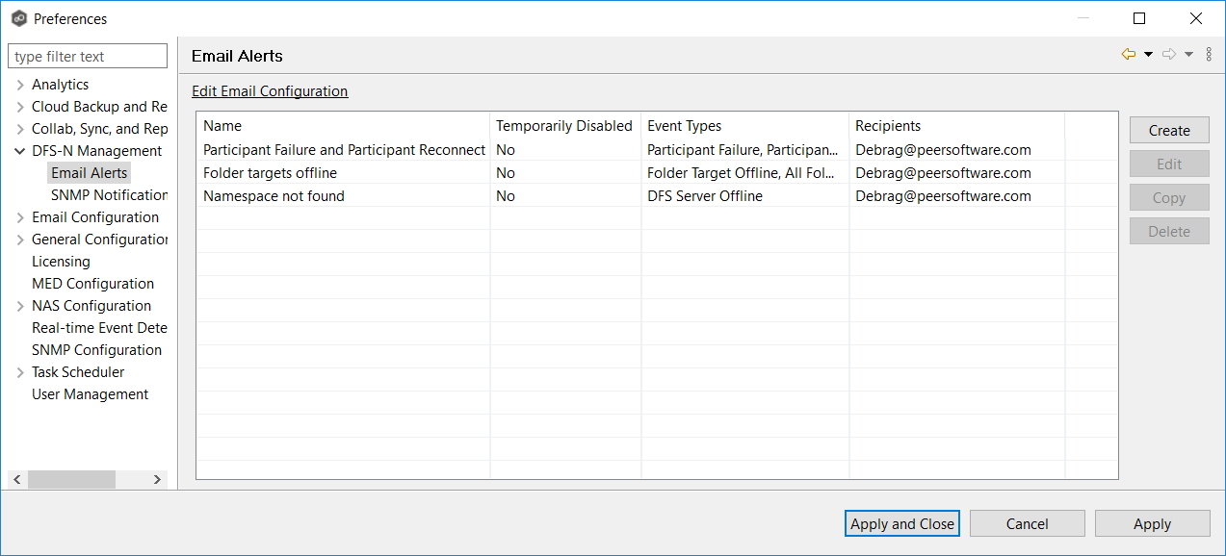Expand the Analytics tree node

tap(20, 85)
